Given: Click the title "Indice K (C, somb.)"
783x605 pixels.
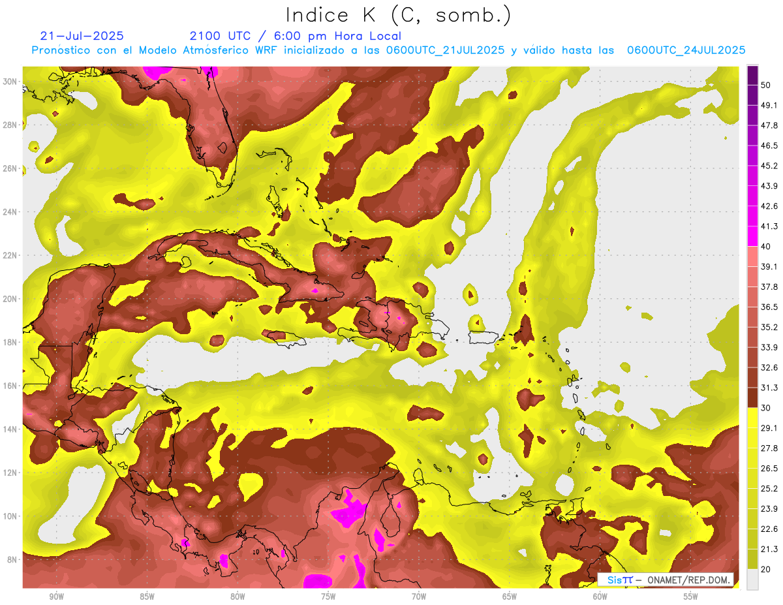Looking at the screenshot, I should click(399, 15).
